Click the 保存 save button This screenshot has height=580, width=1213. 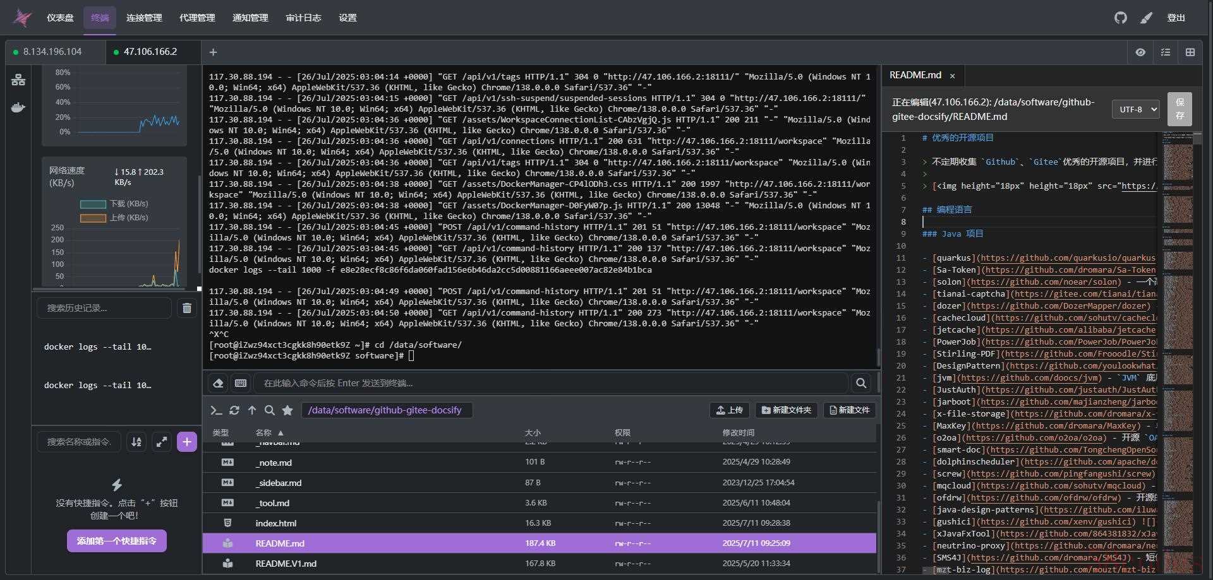pyautogui.click(x=1180, y=109)
